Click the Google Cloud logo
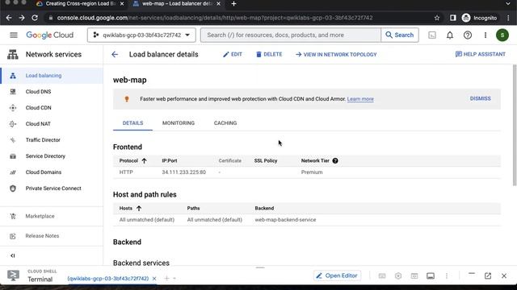 [x=50, y=35]
